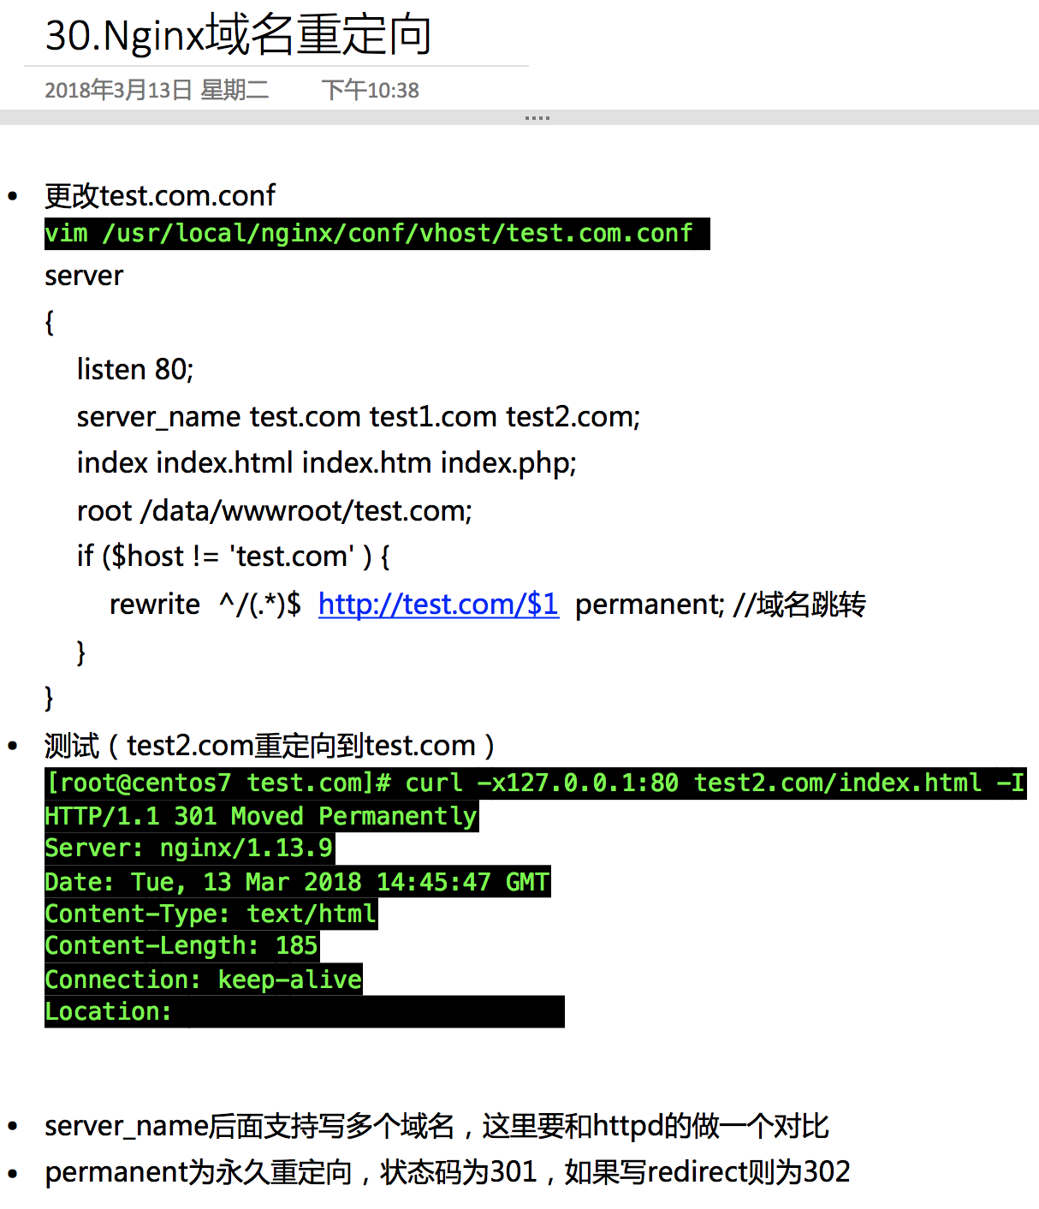
Task: Click the word "rewrite" in config
Action: 155,604
